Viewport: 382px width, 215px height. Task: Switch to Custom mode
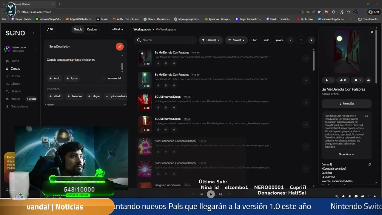[x=92, y=29]
